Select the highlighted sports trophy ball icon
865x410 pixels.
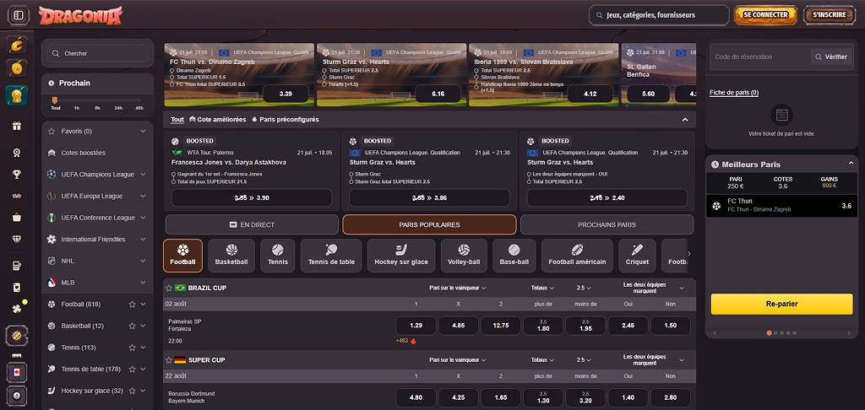coord(17,95)
